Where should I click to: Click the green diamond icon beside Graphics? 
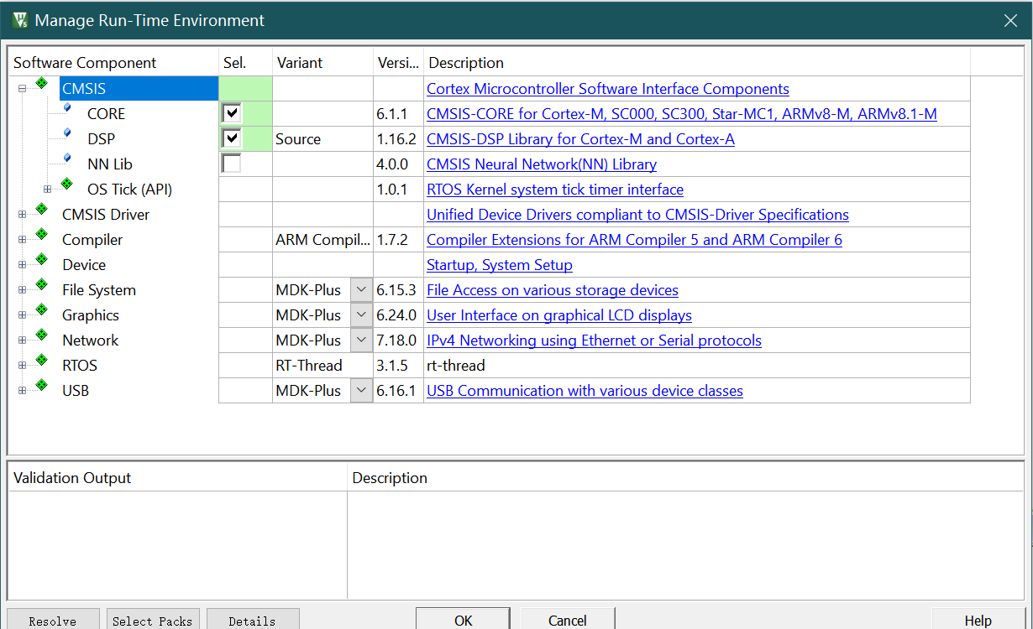pyautogui.click(x=41, y=309)
